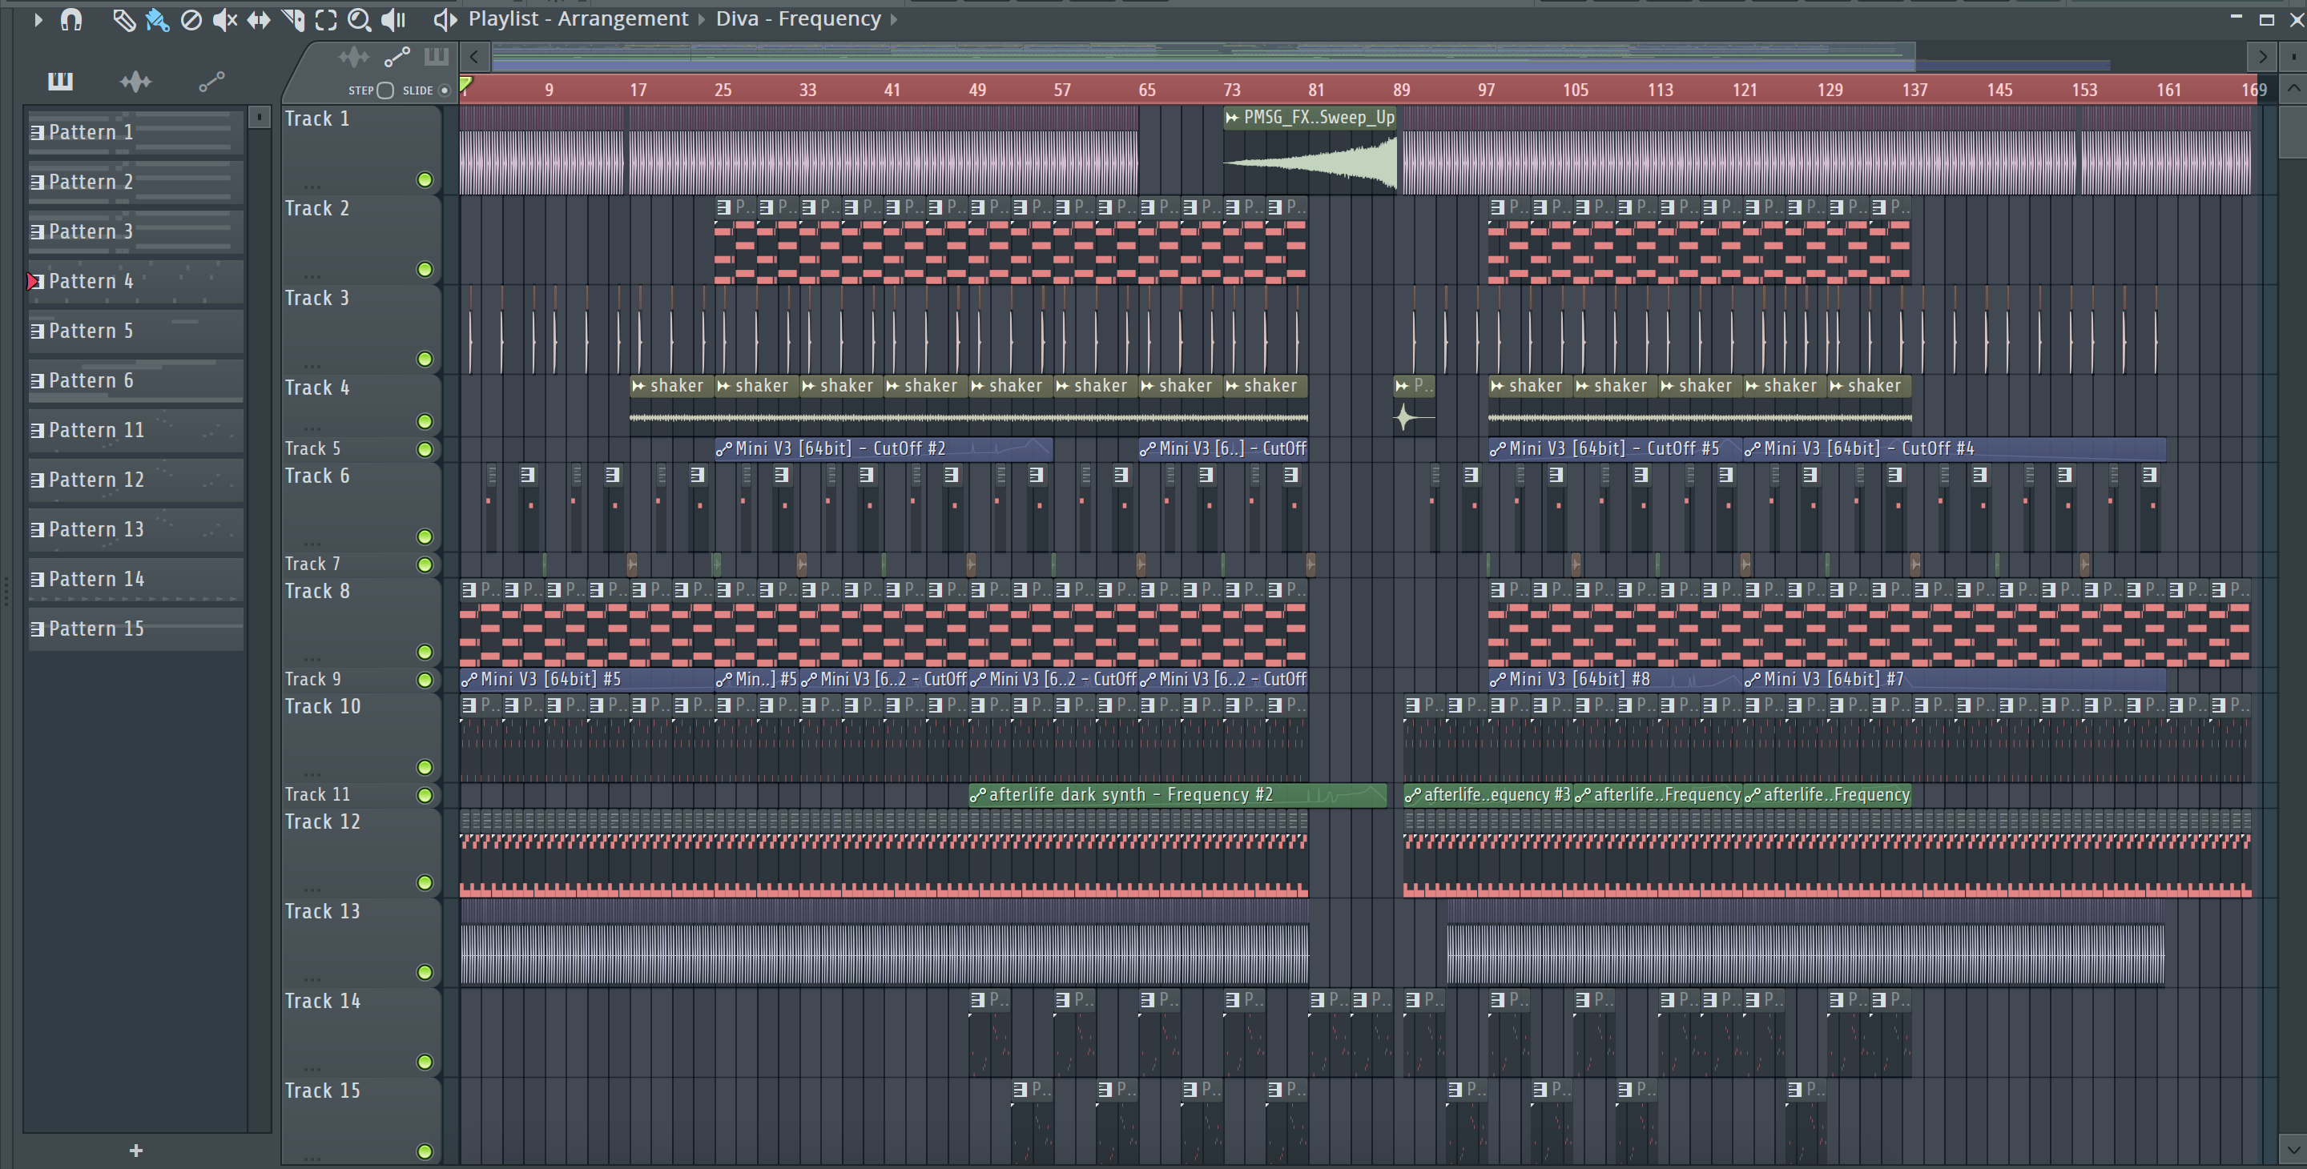Choose the Select marquee tool
Viewport: 2307px width, 1169px height.
click(326, 18)
